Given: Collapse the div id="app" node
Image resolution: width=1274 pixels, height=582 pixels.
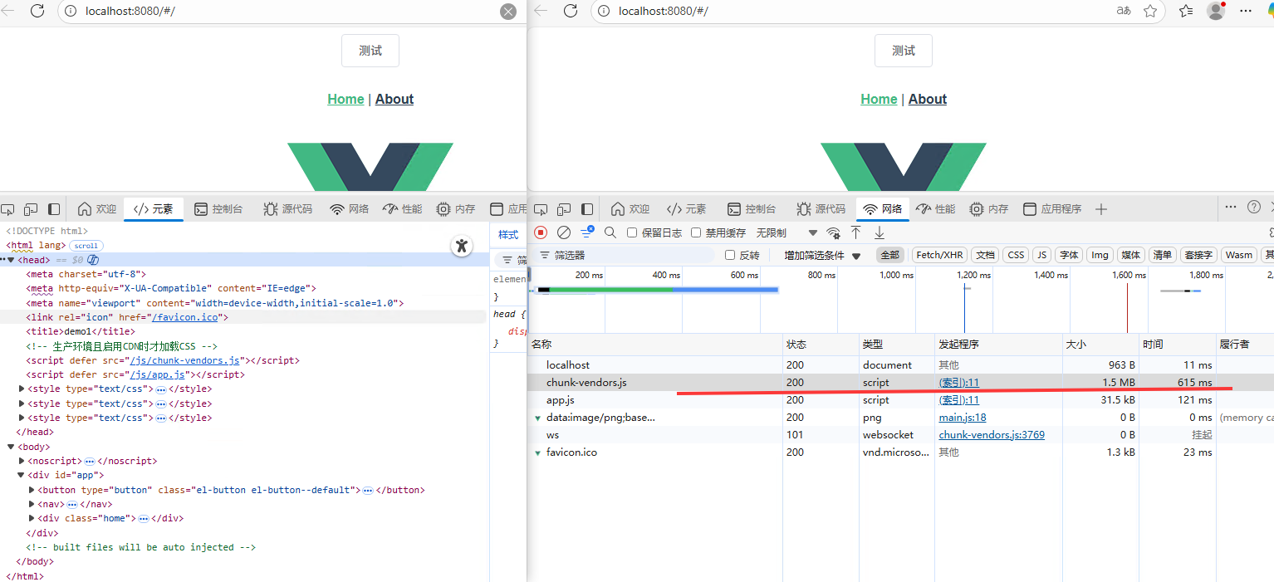Looking at the screenshot, I should [x=22, y=475].
